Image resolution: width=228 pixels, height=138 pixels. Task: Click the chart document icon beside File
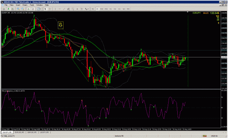click(3, 5)
